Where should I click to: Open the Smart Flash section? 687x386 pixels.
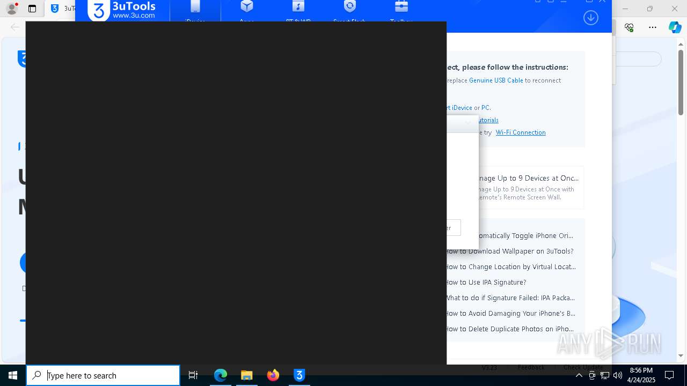pos(349,11)
